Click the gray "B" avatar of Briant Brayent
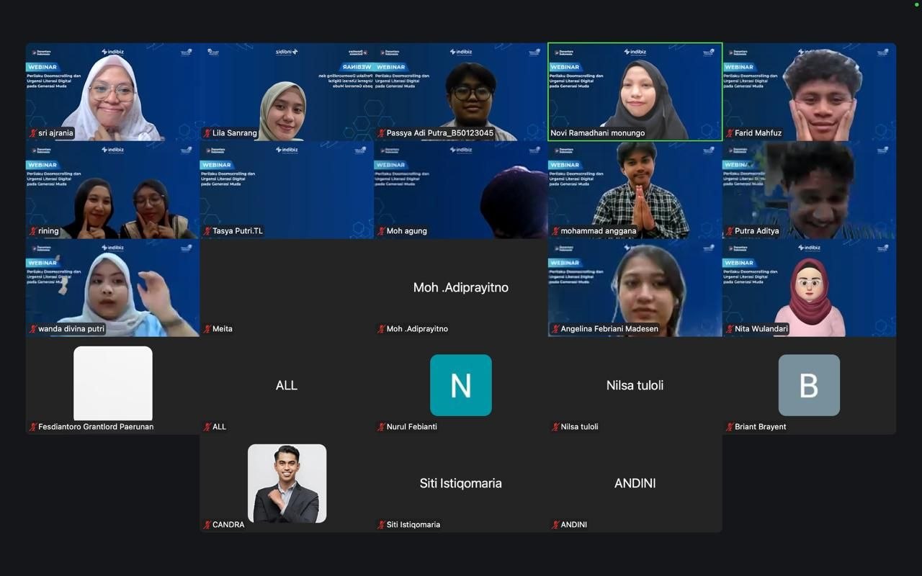The image size is (922, 576). pos(809,385)
